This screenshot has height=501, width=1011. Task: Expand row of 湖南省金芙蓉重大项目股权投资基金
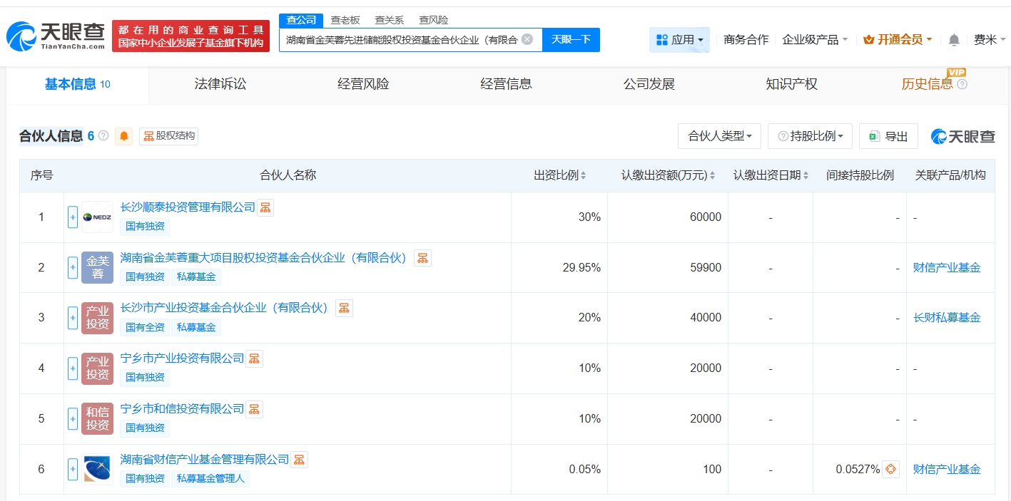point(73,267)
